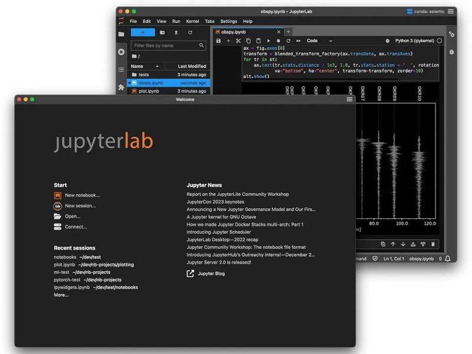Copy the selected cell
472x354 pixels.
(248, 41)
